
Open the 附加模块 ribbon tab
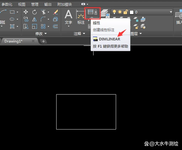pos(65,4)
